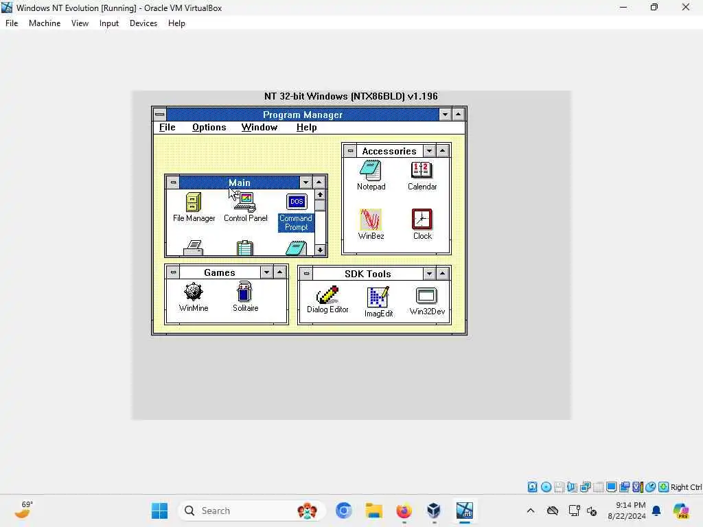Minimize Main group with down arrow
This screenshot has width=703, height=527.
(x=306, y=183)
